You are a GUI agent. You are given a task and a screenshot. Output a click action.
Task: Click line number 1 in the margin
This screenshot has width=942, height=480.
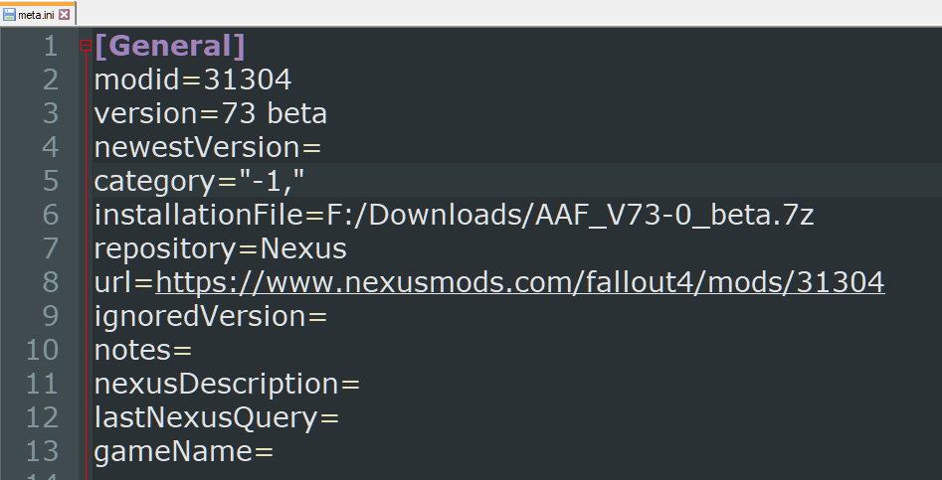point(51,46)
